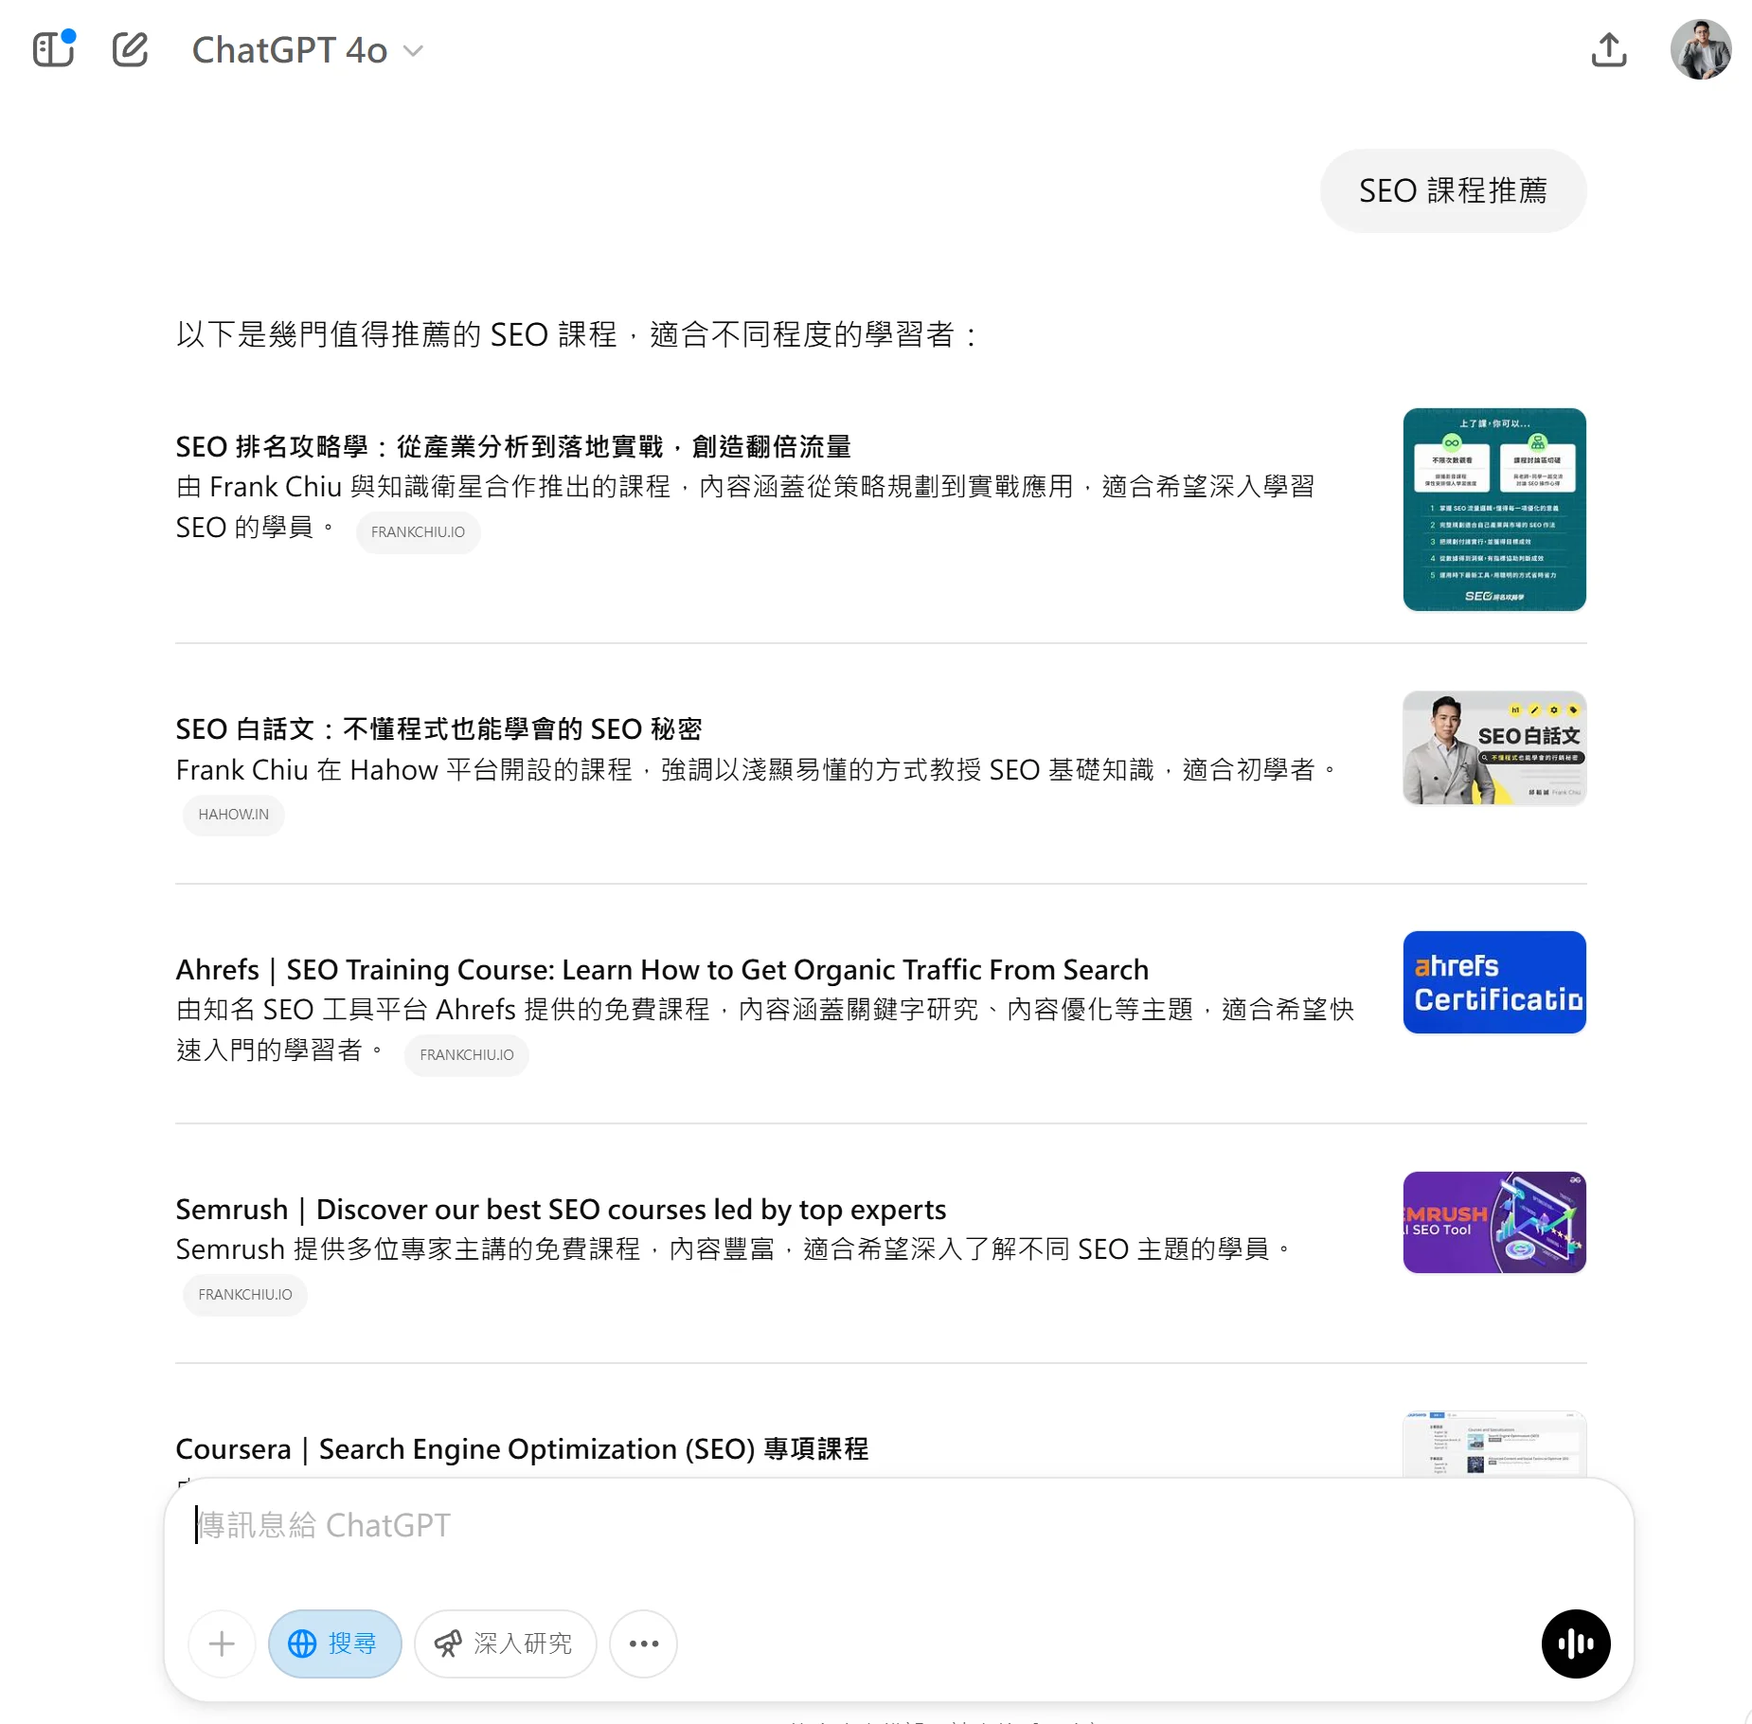Enable the 搜尋 web search mode
The width and height of the screenshot is (1752, 1724).
tap(334, 1644)
